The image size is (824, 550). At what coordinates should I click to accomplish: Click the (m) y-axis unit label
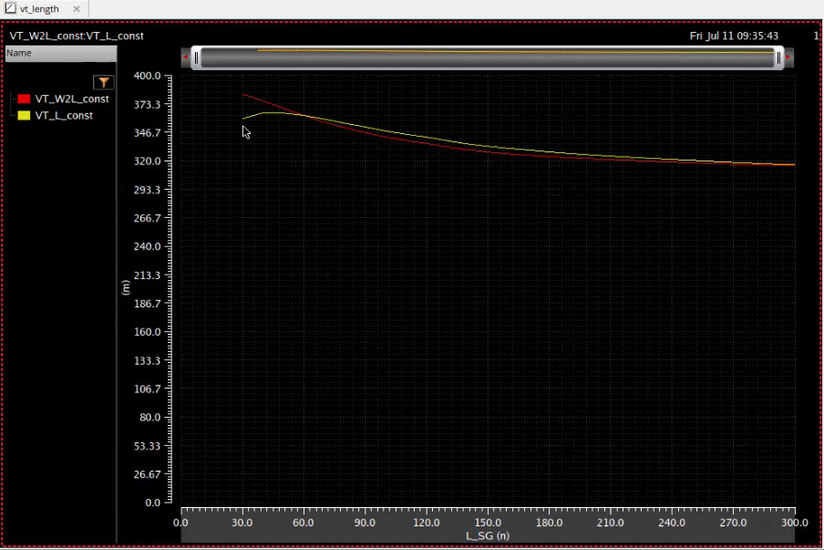click(125, 287)
